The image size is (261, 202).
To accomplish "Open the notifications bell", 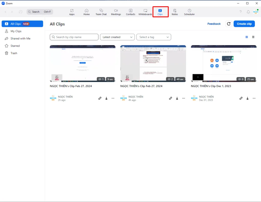I will coord(248,12).
